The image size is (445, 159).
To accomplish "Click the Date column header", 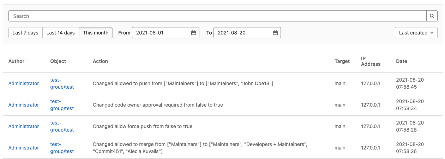I will pyautogui.click(x=402, y=61).
